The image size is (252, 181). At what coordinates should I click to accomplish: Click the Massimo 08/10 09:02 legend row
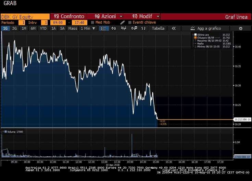212,41
